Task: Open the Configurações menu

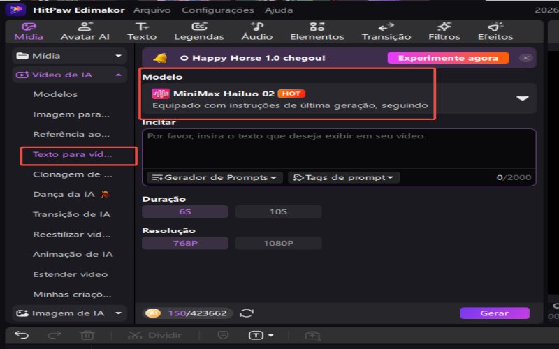Action: coord(217,10)
